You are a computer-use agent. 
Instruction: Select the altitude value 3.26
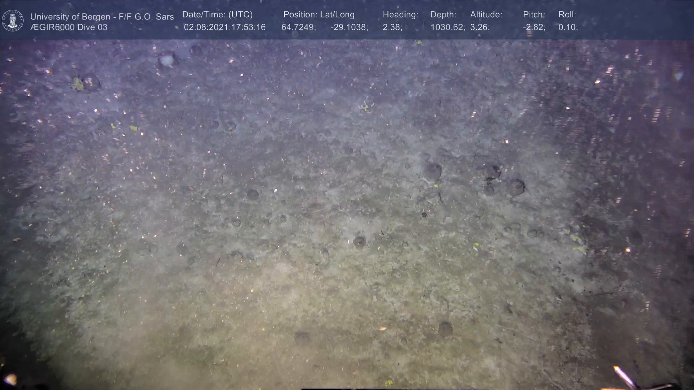(480, 27)
